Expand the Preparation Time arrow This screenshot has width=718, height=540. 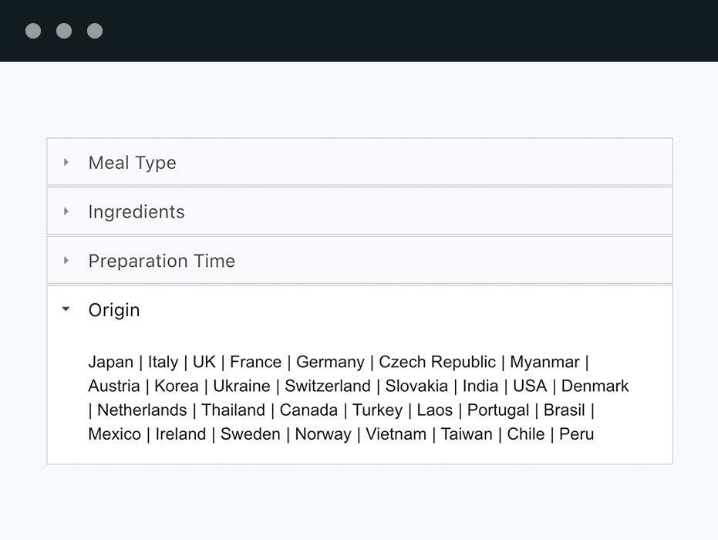click(x=66, y=261)
